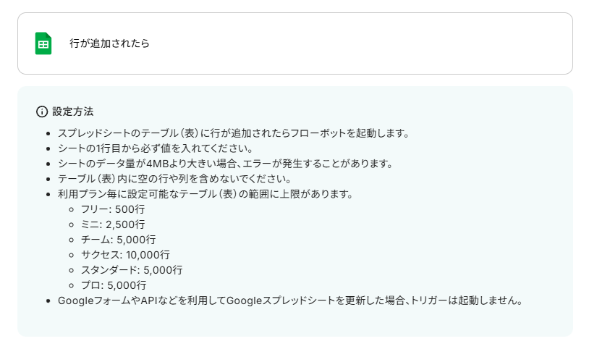Click the 空の行や列 warning line

175,179
